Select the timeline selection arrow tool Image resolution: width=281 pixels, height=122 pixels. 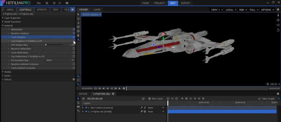pos(78,99)
